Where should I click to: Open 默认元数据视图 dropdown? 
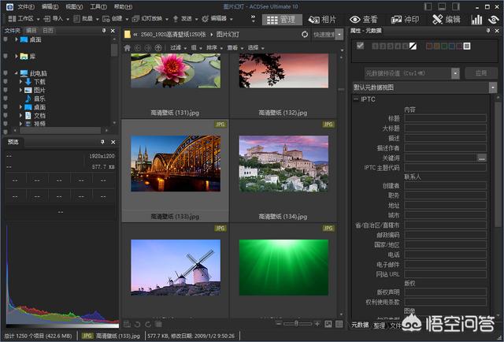click(x=494, y=87)
